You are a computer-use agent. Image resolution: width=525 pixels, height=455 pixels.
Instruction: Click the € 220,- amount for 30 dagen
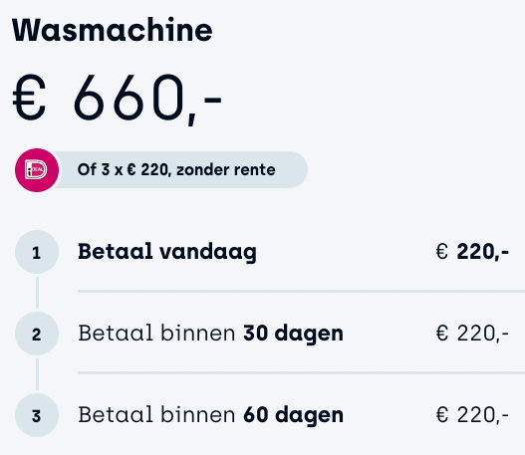tap(472, 334)
